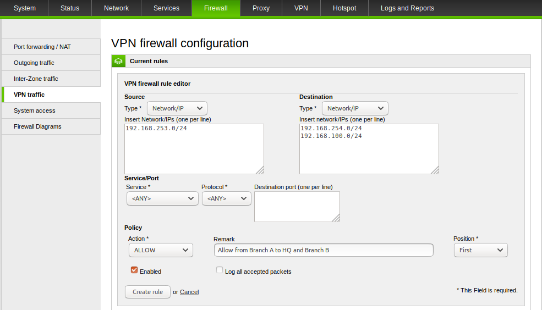
Task: Expand the Service dropdown
Action: (x=162, y=198)
